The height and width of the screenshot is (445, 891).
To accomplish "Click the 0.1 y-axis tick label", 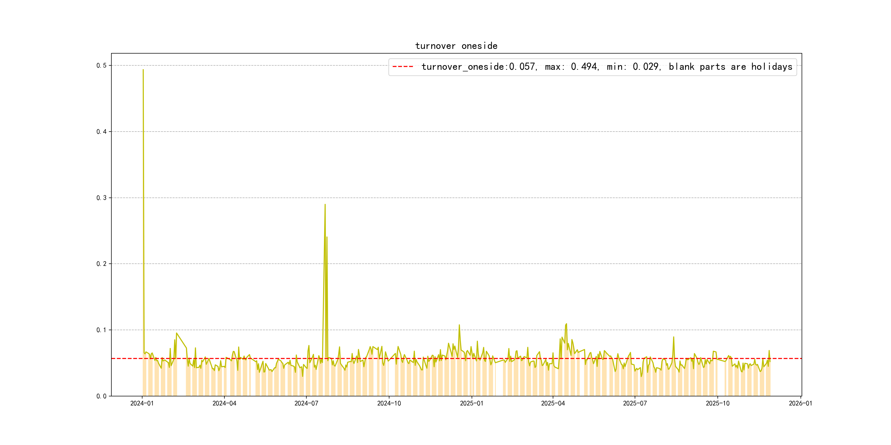I will tap(101, 330).
